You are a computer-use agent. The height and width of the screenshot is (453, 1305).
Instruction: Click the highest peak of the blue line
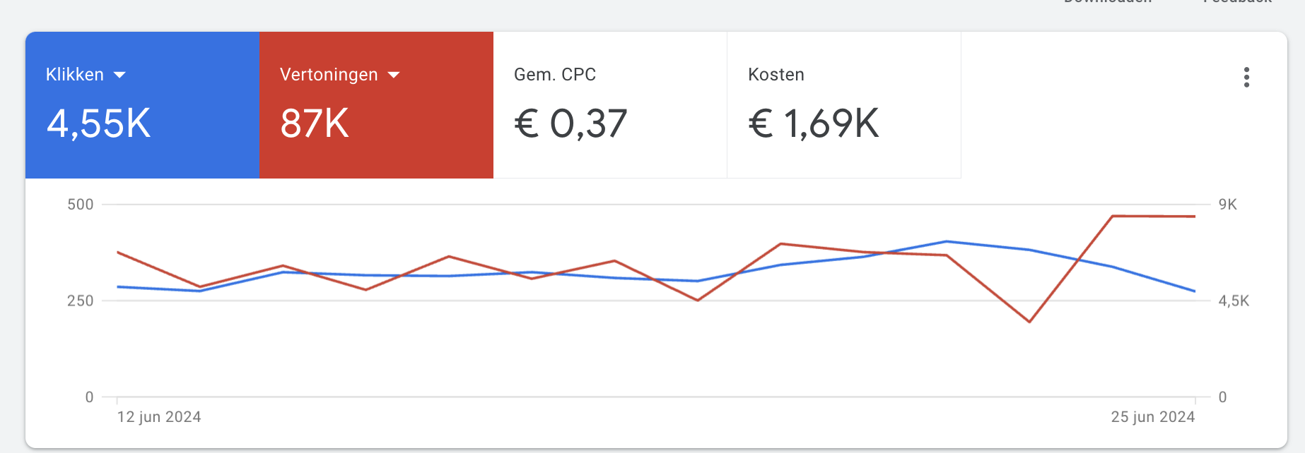coord(947,241)
